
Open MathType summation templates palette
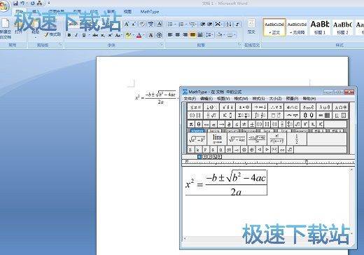[244, 115]
